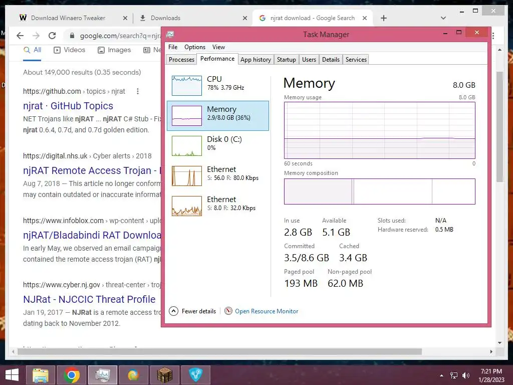Switch to the App history tab
The height and width of the screenshot is (385, 513).
coord(256,60)
